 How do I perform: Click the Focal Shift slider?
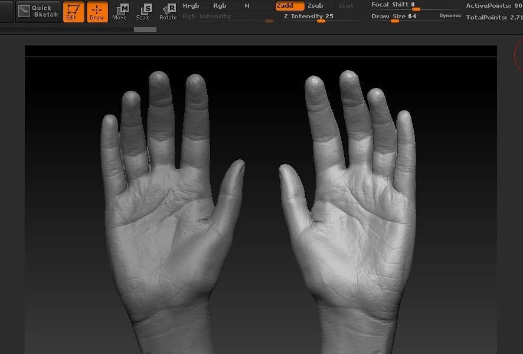click(416, 6)
